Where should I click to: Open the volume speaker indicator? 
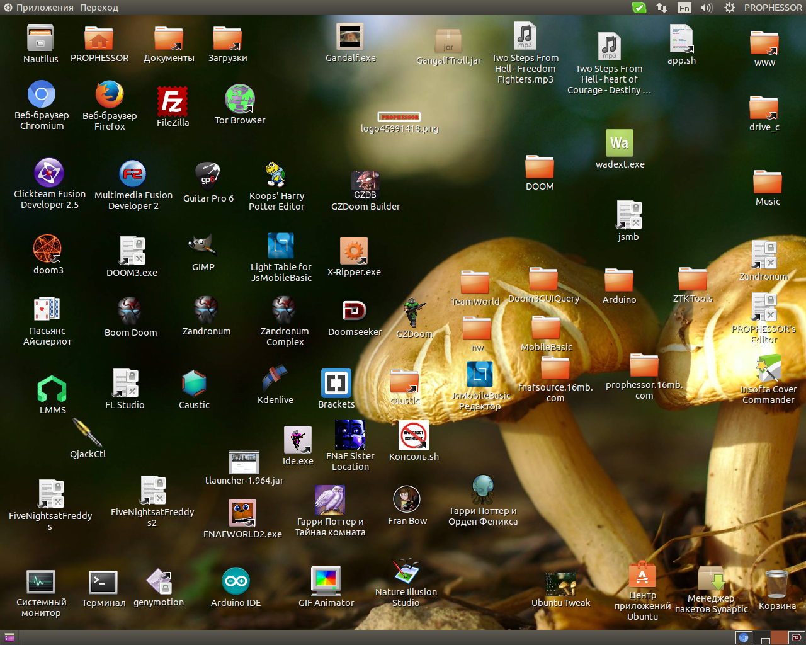click(707, 8)
